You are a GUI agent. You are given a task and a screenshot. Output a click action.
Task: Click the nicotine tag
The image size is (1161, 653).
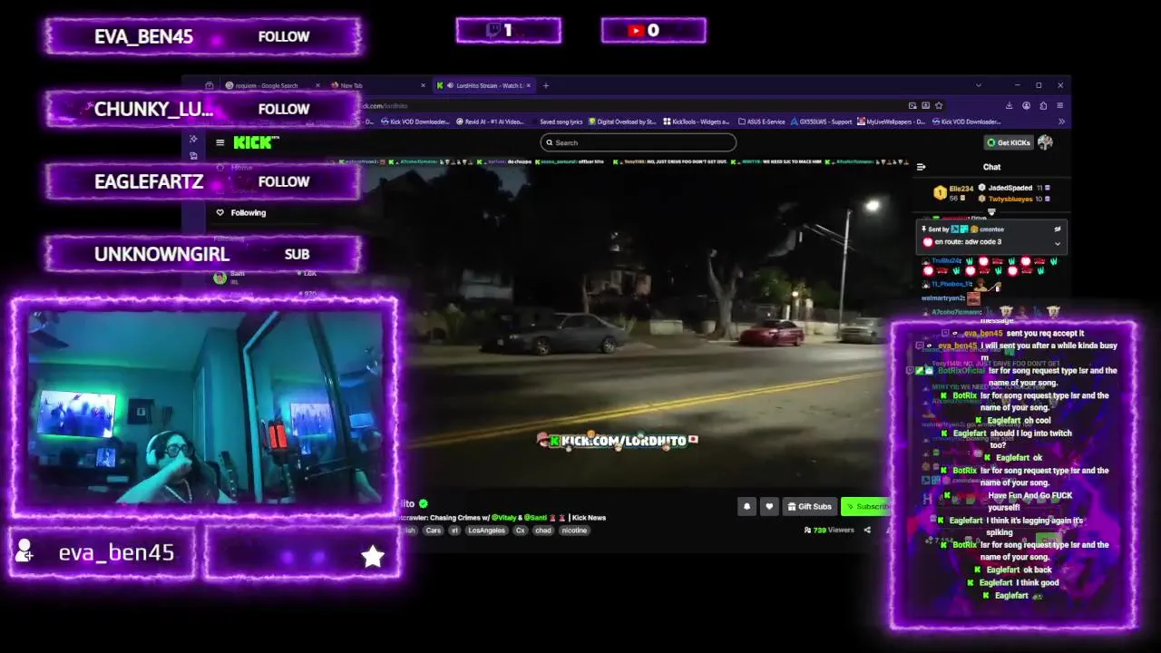pyautogui.click(x=574, y=531)
